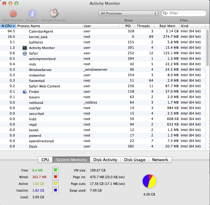210x205 pixels.
Task: Click the blue Inactive memory color swatch
Action: click(55, 190)
